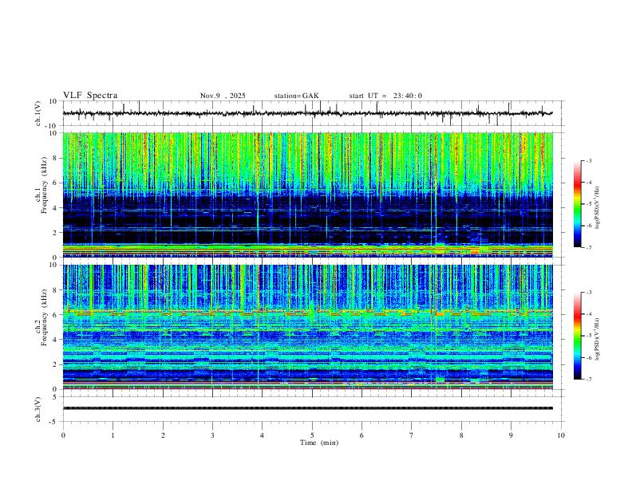This screenshot has height=488, width=632.
Task: Click the time axis tick label "1"
Action: coord(113,435)
